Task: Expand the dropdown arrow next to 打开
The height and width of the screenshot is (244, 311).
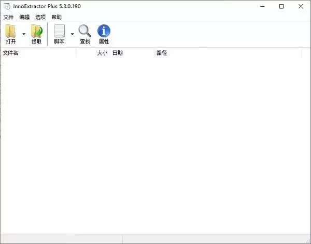Action: point(24,34)
